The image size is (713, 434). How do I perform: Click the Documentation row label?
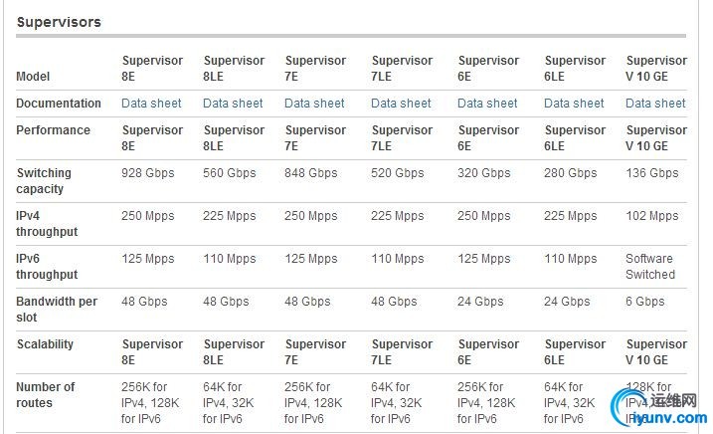click(x=59, y=104)
